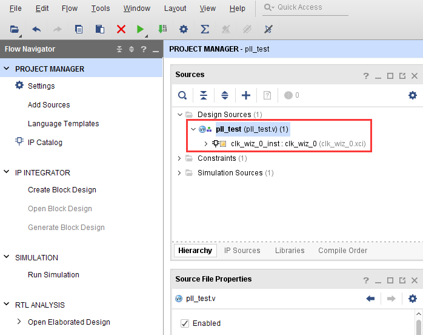Click the search icon in Sources panel
The height and width of the screenshot is (335, 423).
tap(182, 95)
